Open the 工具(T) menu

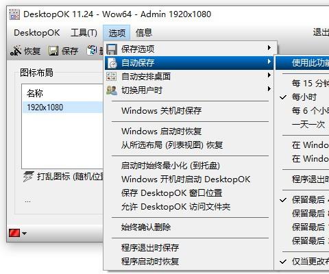84,33
